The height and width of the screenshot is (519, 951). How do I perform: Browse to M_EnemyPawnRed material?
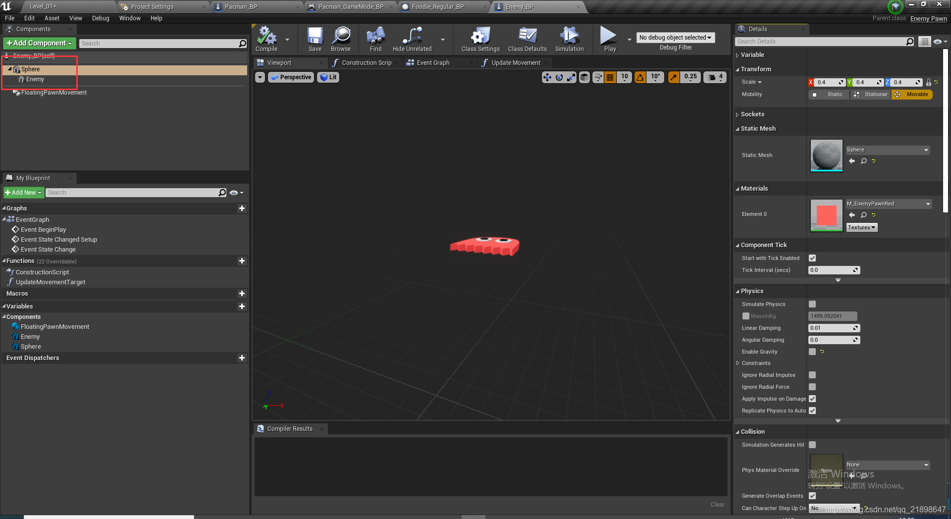click(x=864, y=215)
